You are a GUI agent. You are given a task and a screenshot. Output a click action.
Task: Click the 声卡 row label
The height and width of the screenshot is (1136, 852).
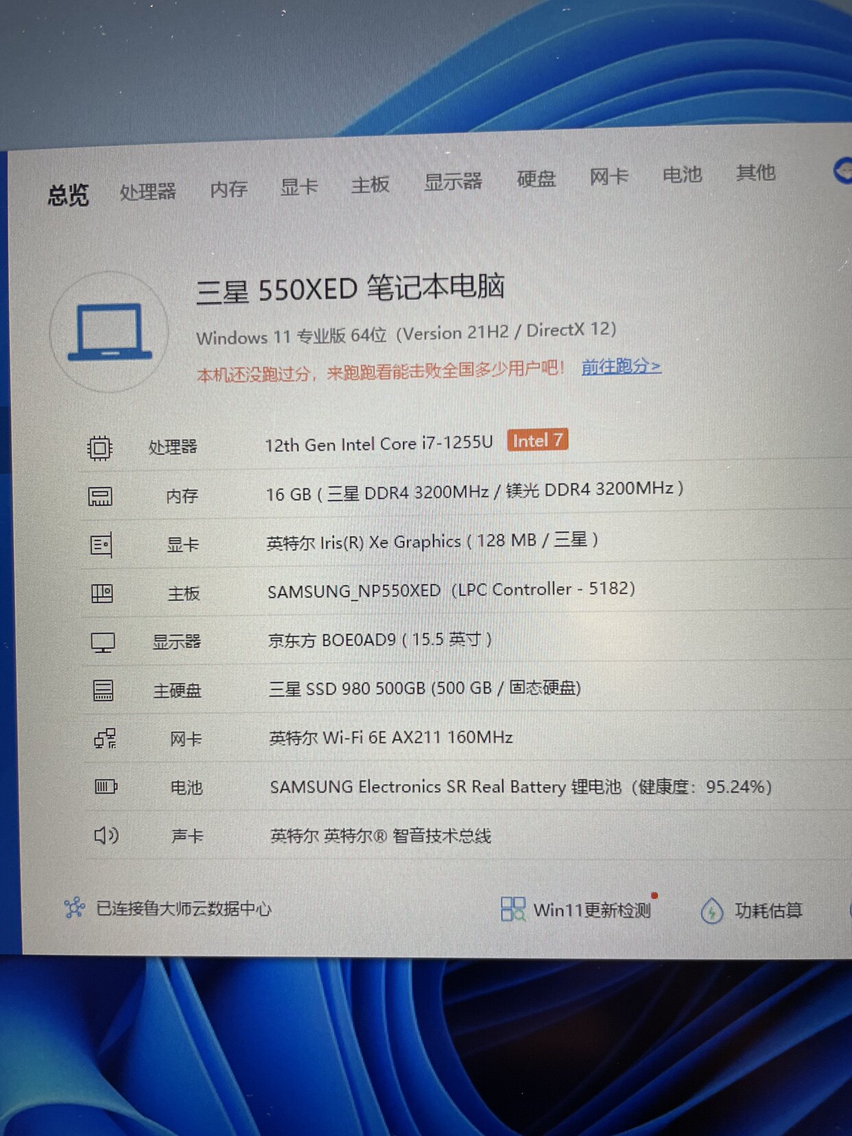pyautogui.click(x=187, y=836)
